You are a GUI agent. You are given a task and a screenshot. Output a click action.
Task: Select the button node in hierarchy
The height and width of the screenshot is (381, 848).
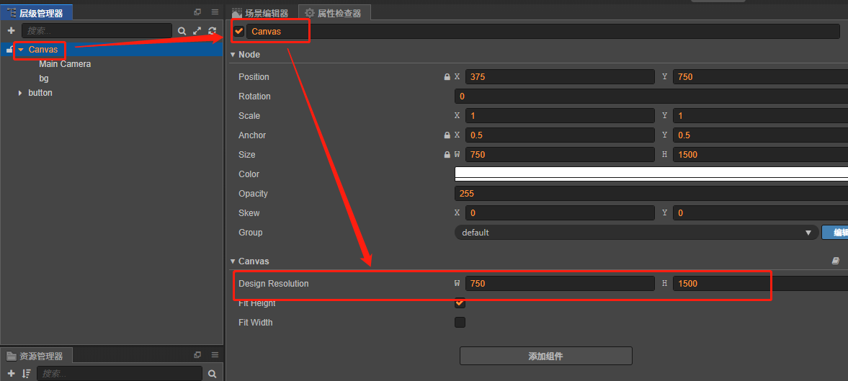[40, 93]
